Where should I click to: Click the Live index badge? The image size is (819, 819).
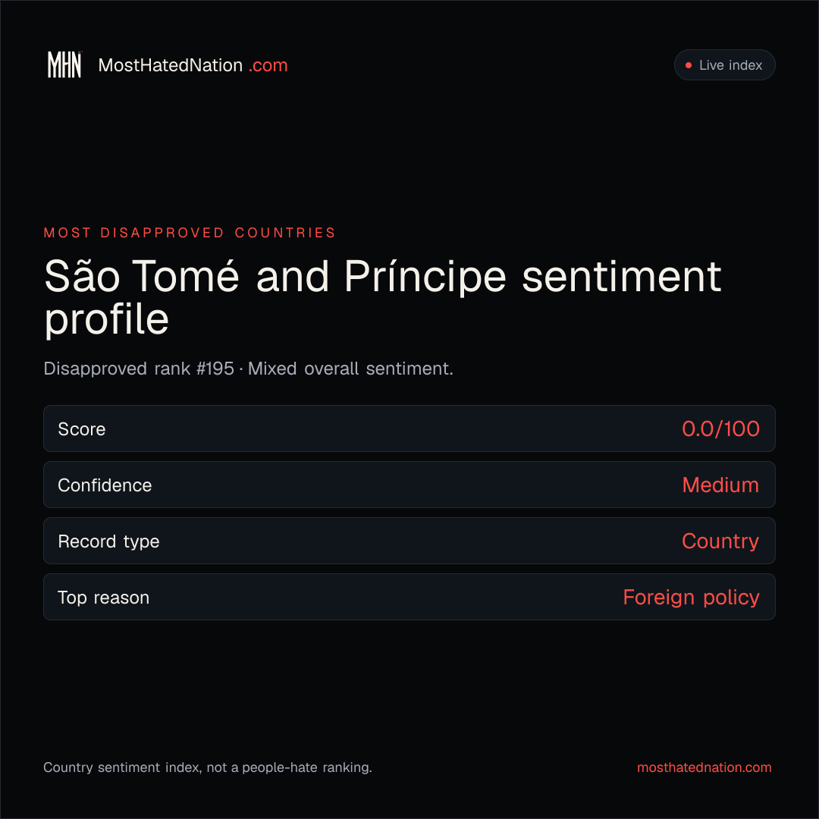coord(724,64)
